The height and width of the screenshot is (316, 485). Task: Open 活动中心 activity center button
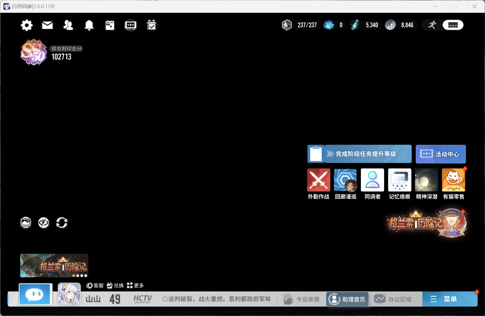(x=441, y=154)
